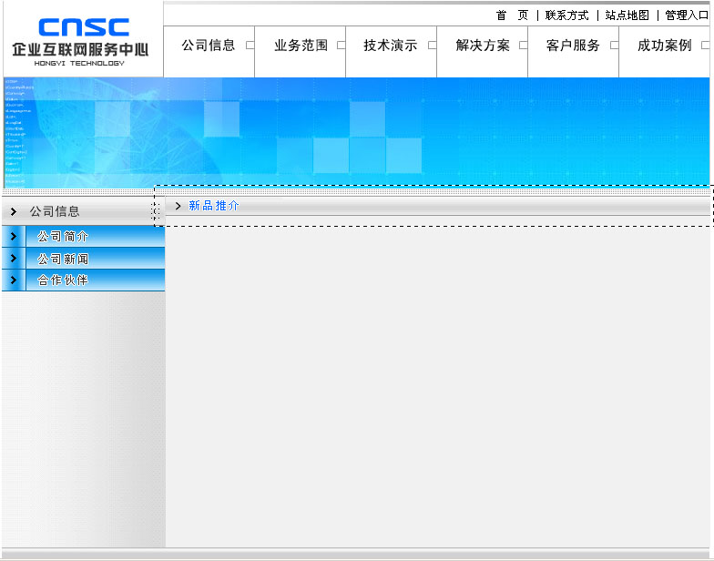714x561 pixels.
Task: Click the small square icon beside 解决方案
Action: (523, 46)
